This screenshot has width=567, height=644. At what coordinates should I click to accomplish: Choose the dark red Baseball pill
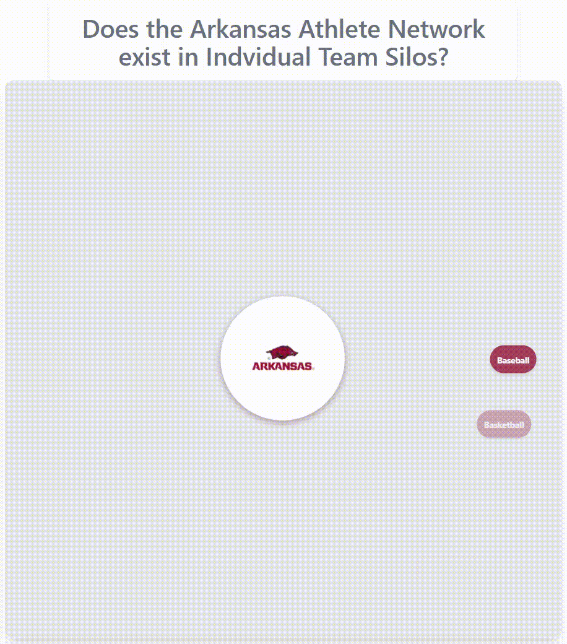click(x=513, y=360)
